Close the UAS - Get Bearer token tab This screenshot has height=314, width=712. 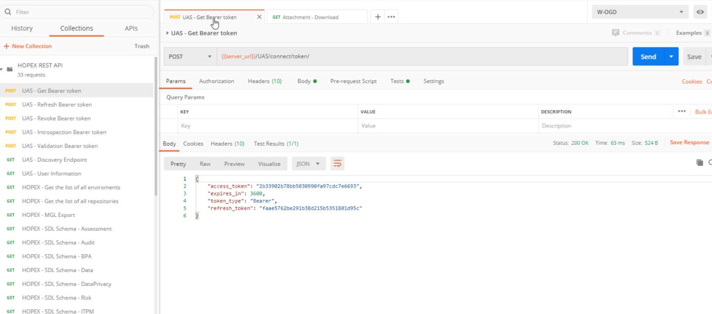tap(259, 17)
